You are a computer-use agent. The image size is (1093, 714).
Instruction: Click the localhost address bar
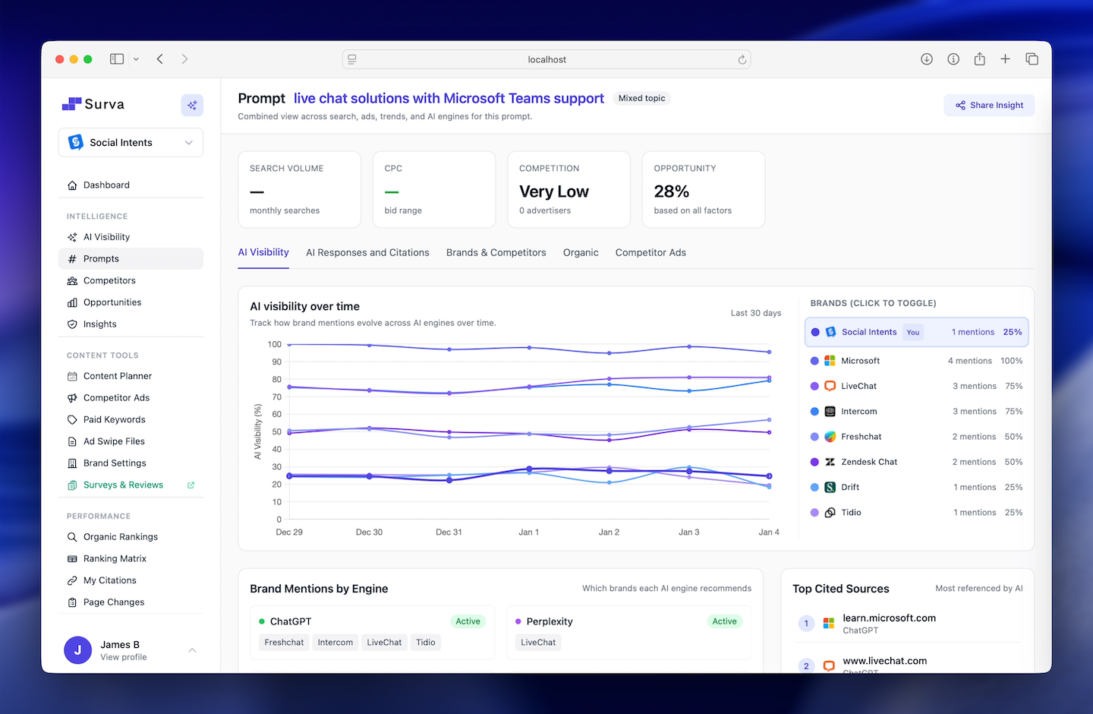(546, 58)
